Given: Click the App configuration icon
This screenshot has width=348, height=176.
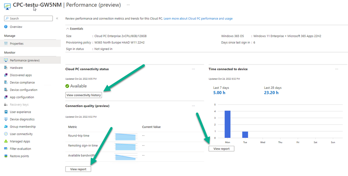Looking at the screenshot, I should [6, 97].
